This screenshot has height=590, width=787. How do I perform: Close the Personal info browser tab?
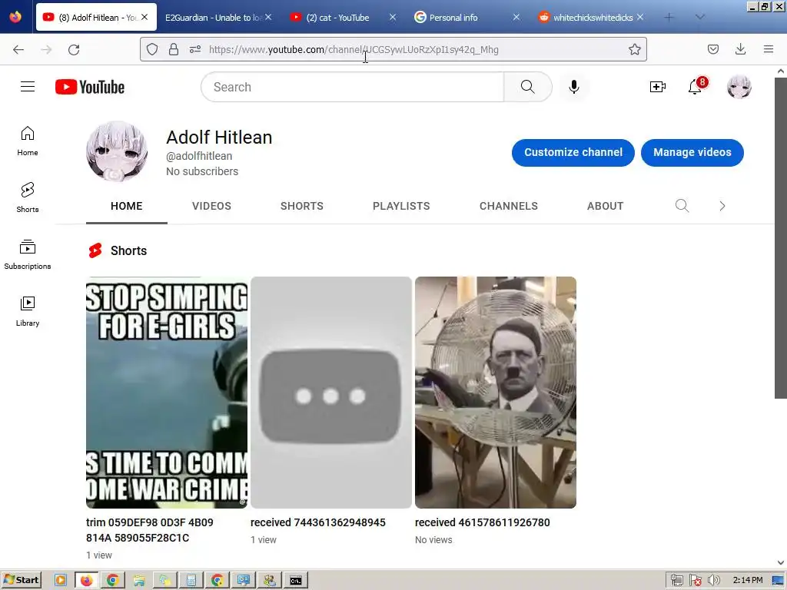point(516,17)
